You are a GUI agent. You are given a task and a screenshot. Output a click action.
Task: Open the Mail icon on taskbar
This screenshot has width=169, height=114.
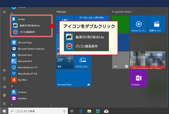(x=106, y=111)
